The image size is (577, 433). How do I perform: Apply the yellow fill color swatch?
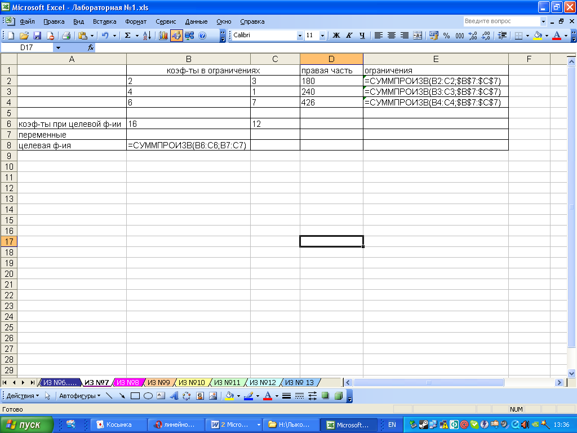(538, 36)
